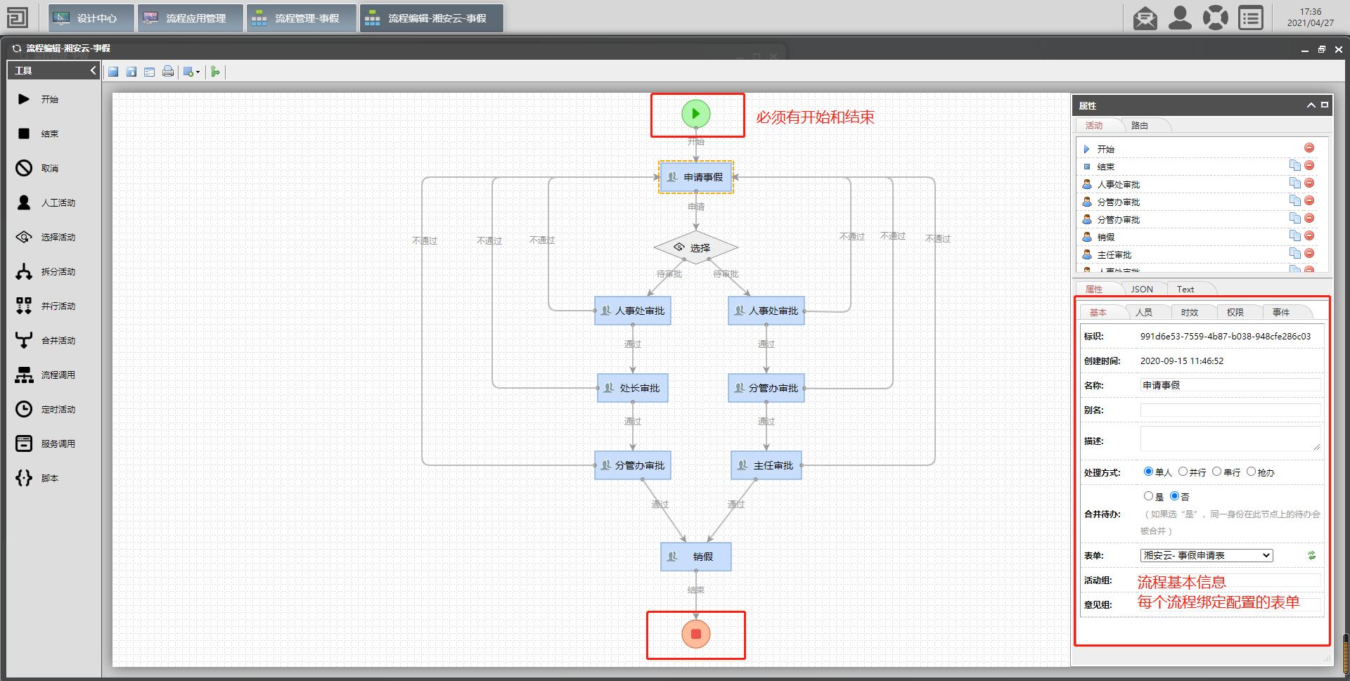Click the 名称 input field containing 申请事假
Viewport: 1350px width, 681px height.
1230,385
